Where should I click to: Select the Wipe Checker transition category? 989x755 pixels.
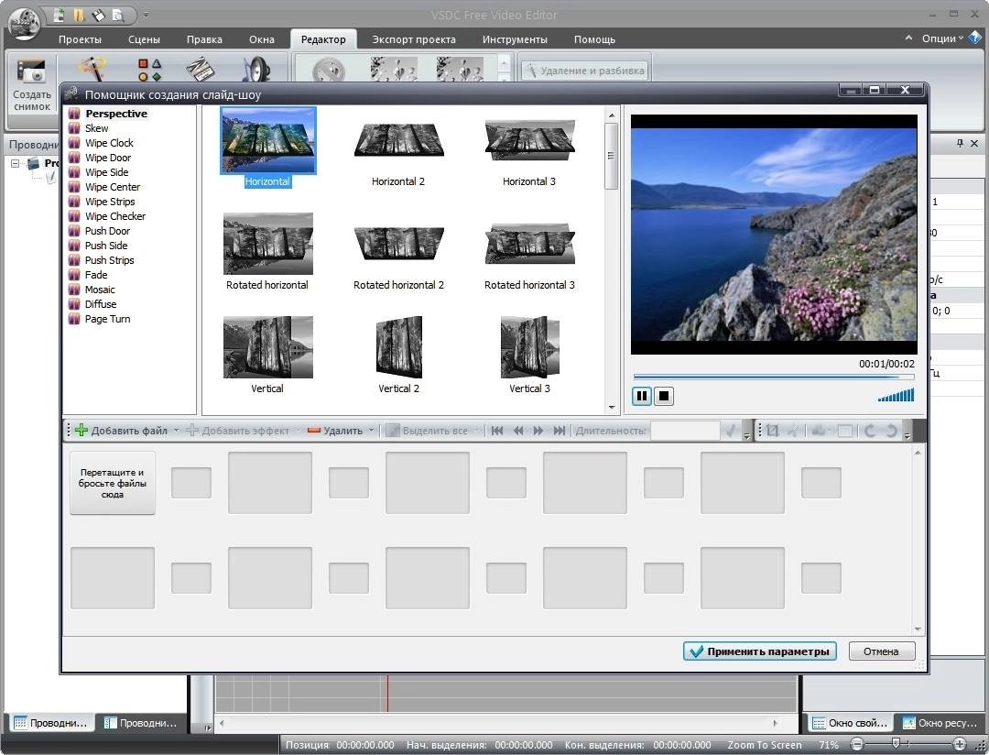(114, 216)
